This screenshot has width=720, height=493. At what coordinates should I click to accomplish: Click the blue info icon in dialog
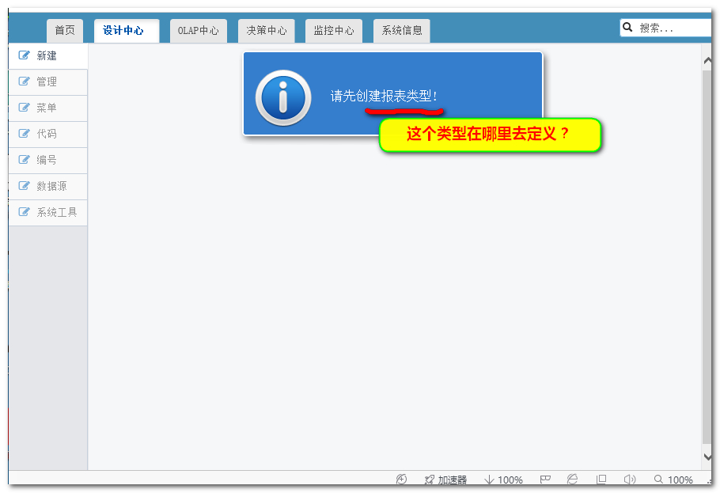tap(283, 97)
